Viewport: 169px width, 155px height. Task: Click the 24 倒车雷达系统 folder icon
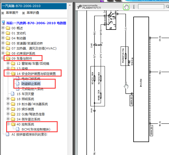[13, 119]
